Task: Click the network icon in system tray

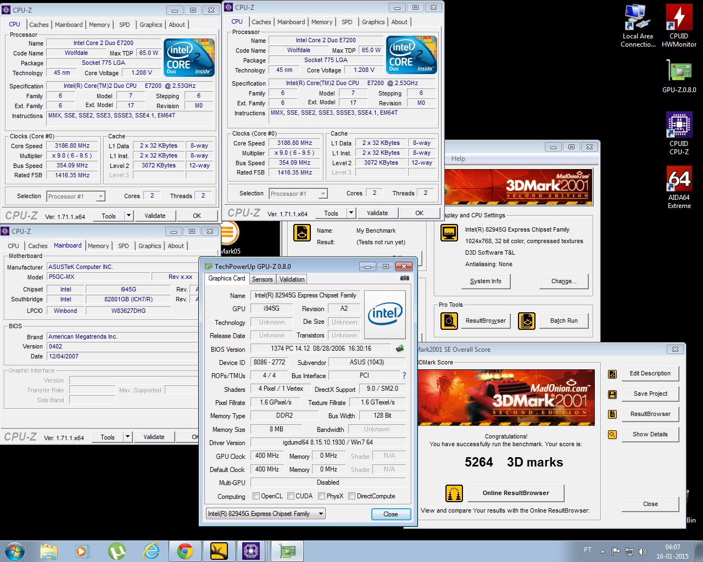Action: 629,552
